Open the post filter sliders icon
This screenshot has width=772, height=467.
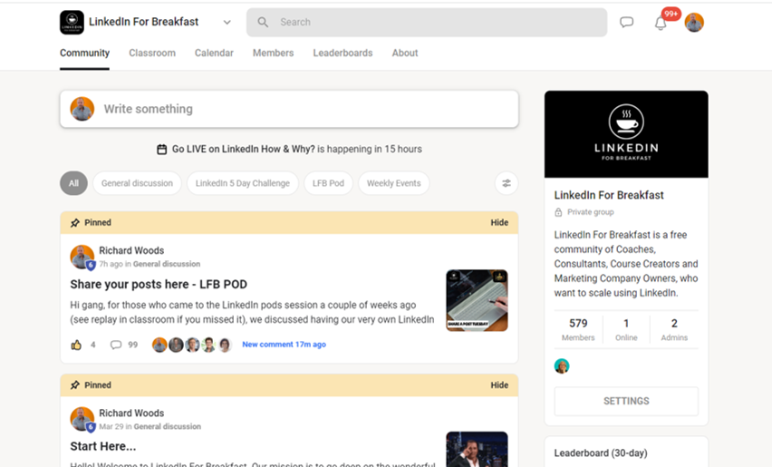pos(507,183)
